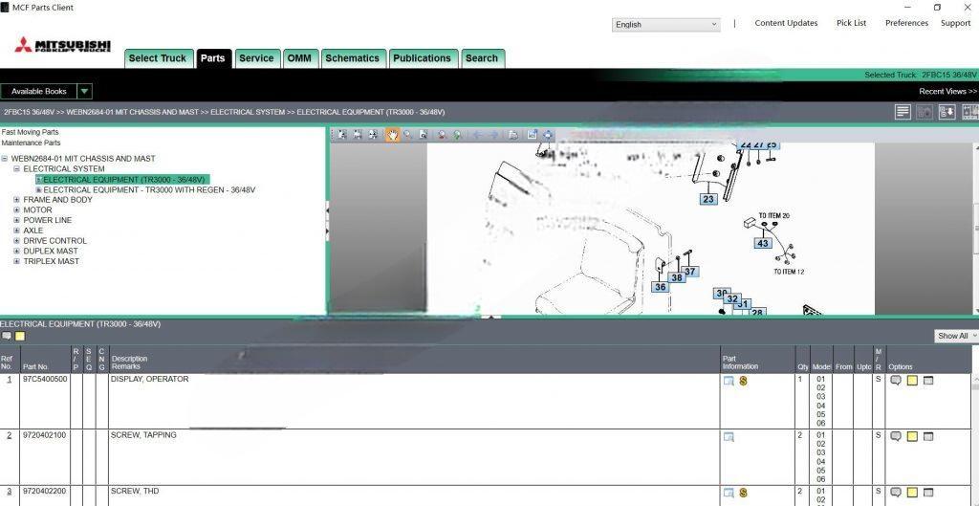Open the Show All filter dropdown

[955, 336]
